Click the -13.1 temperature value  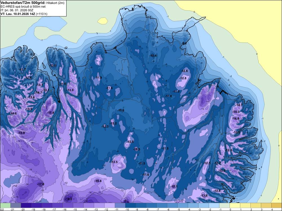click(46, 90)
